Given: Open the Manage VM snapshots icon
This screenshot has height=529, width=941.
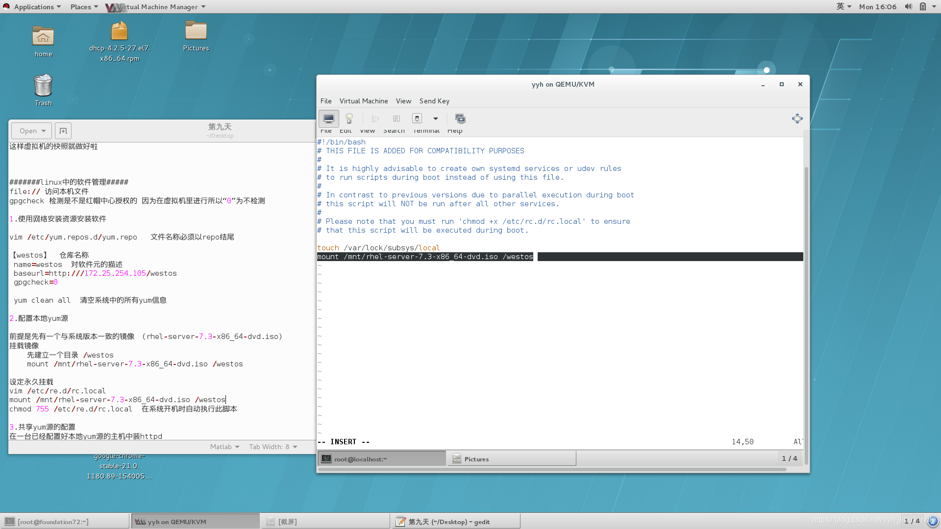Looking at the screenshot, I should (460, 119).
